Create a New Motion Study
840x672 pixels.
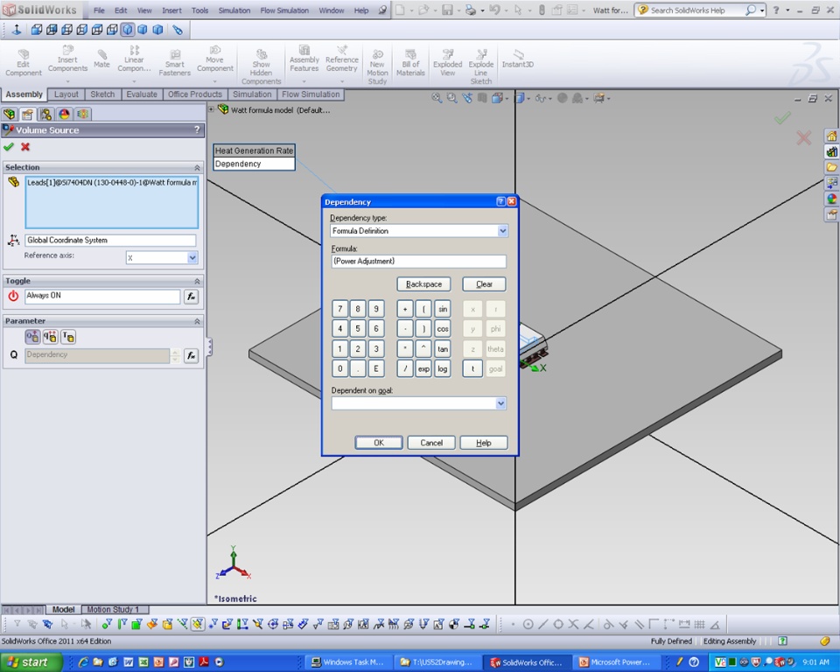(x=377, y=66)
